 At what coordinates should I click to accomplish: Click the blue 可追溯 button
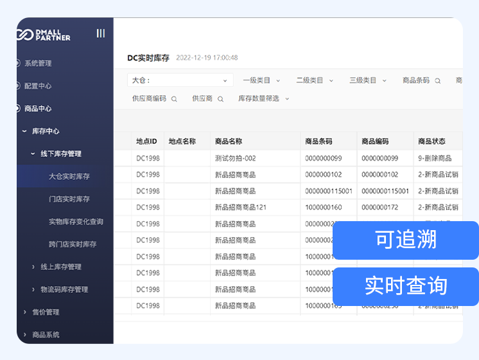406,240
